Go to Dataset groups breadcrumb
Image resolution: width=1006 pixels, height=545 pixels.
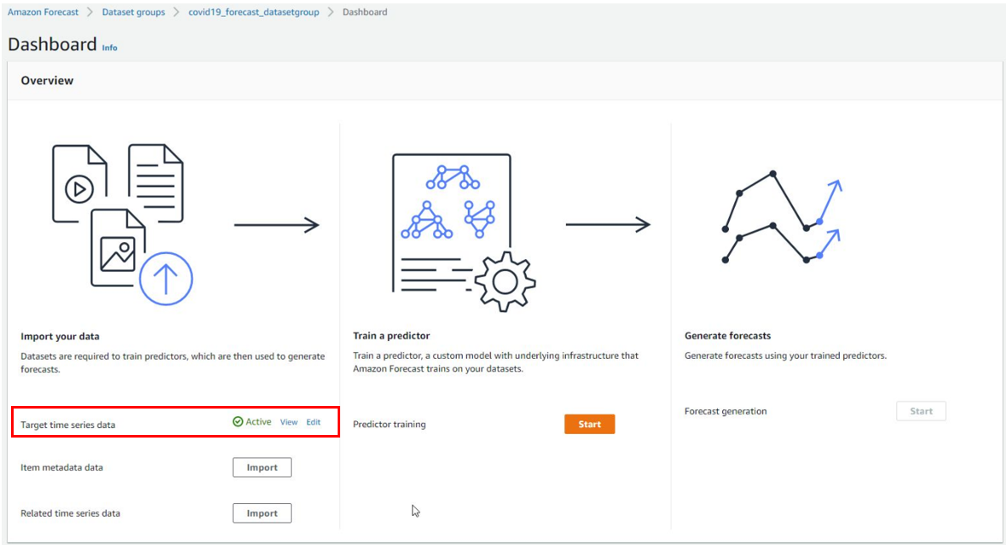click(x=134, y=12)
